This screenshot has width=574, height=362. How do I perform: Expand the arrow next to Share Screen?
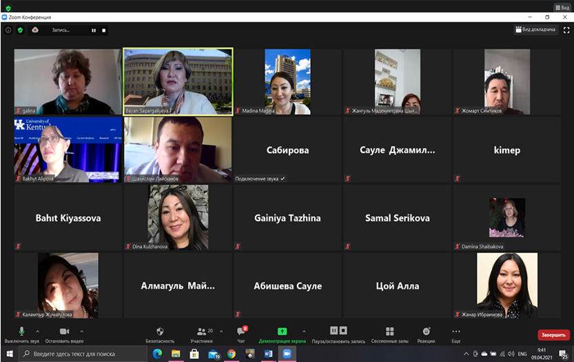click(x=304, y=330)
